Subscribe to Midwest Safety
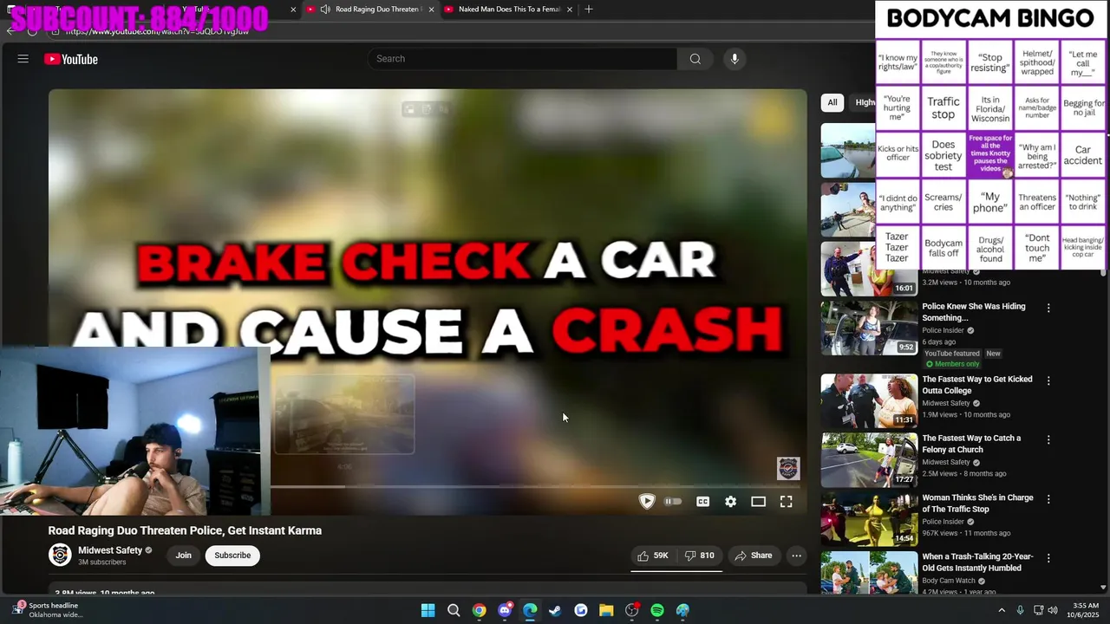The image size is (1110, 624). [x=232, y=556]
